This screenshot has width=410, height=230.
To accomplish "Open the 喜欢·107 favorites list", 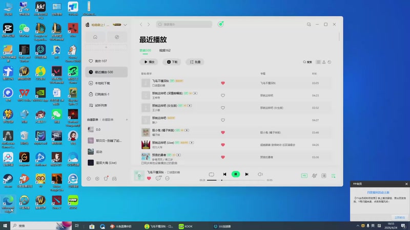I will pos(107,61).
